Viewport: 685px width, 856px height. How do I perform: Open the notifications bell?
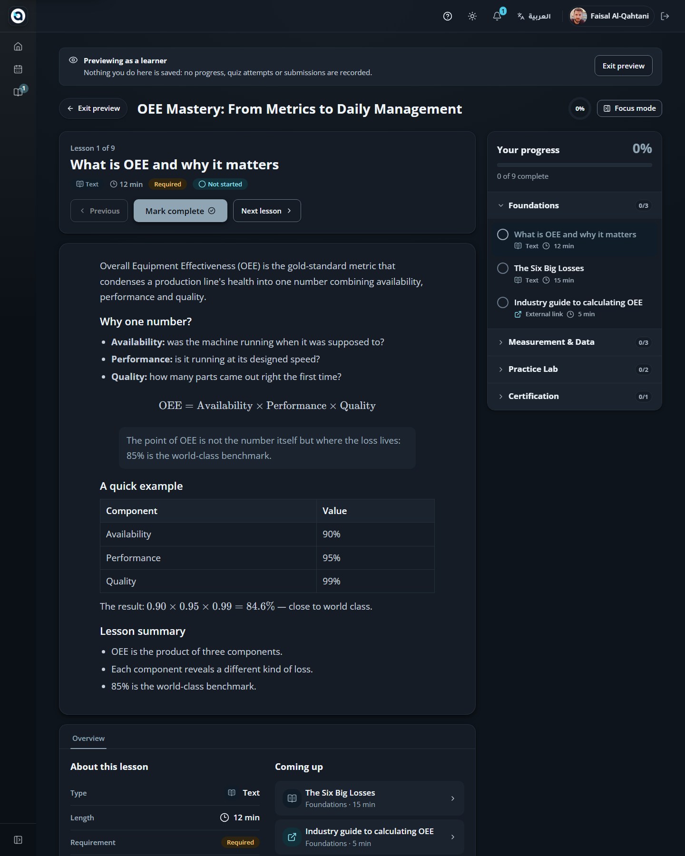coord(497,16)
